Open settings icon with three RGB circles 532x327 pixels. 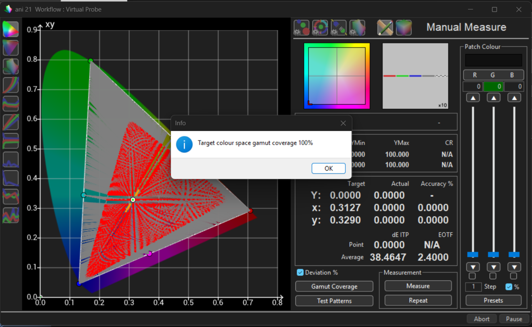coord(302,28)
